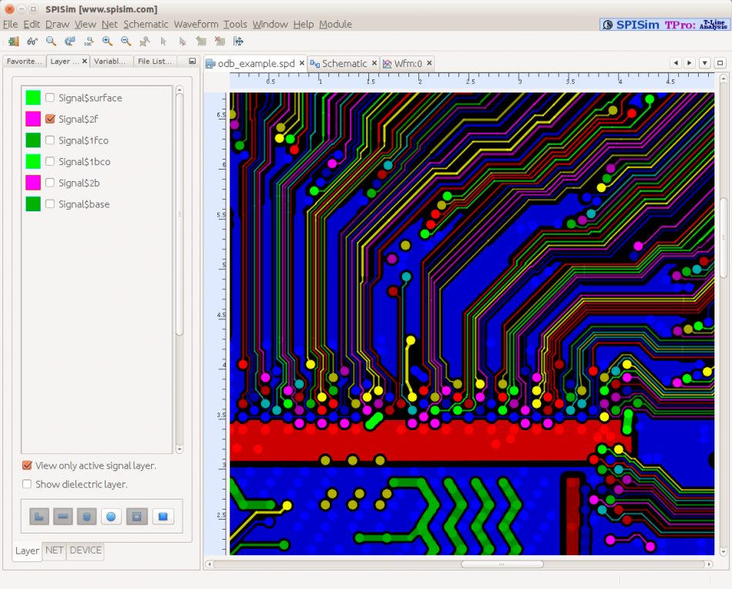Toggle the cylinder via display button
Viewport: 732px width, 589px height.
point(87,517)
